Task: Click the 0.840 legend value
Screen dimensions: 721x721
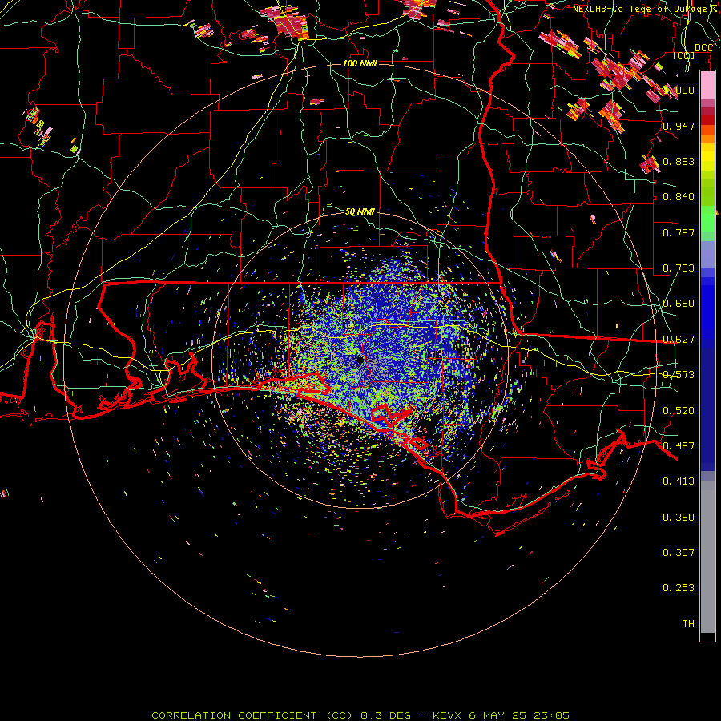Action: [679, 197]
